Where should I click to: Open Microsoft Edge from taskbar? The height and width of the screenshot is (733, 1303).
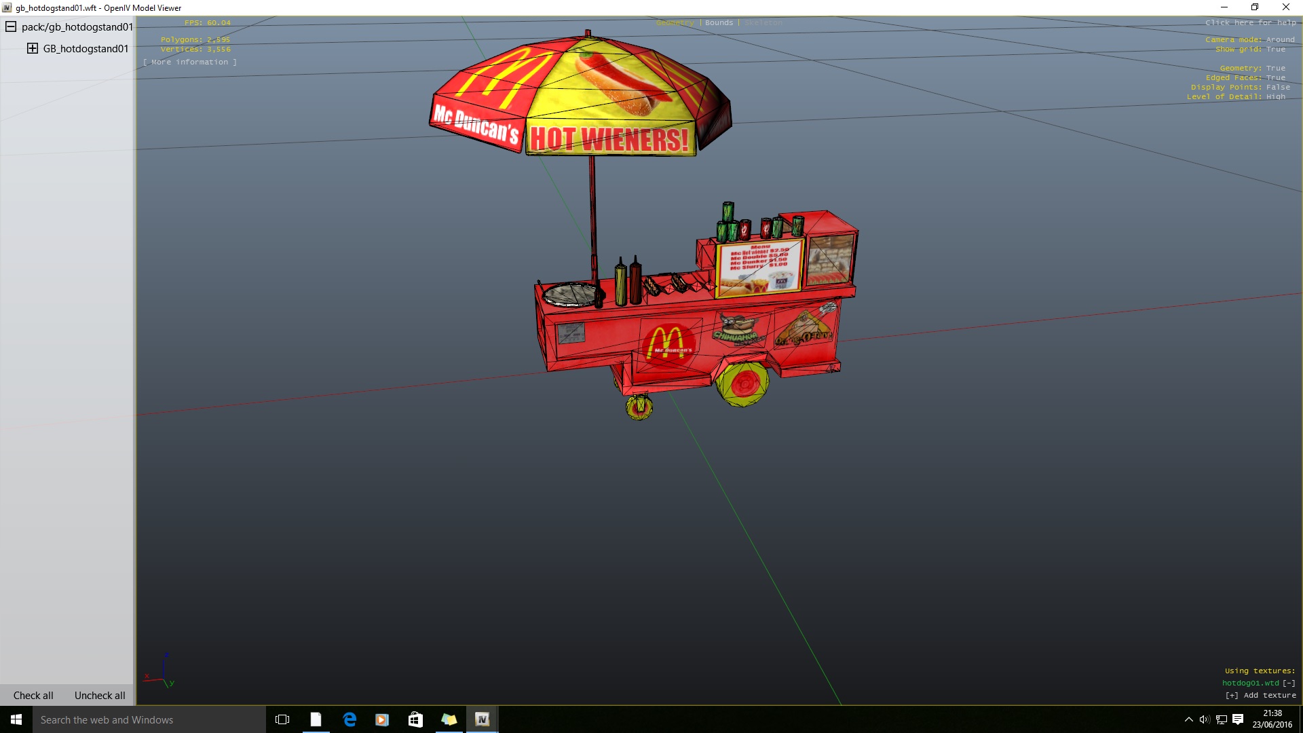click(x=349, y=719)
